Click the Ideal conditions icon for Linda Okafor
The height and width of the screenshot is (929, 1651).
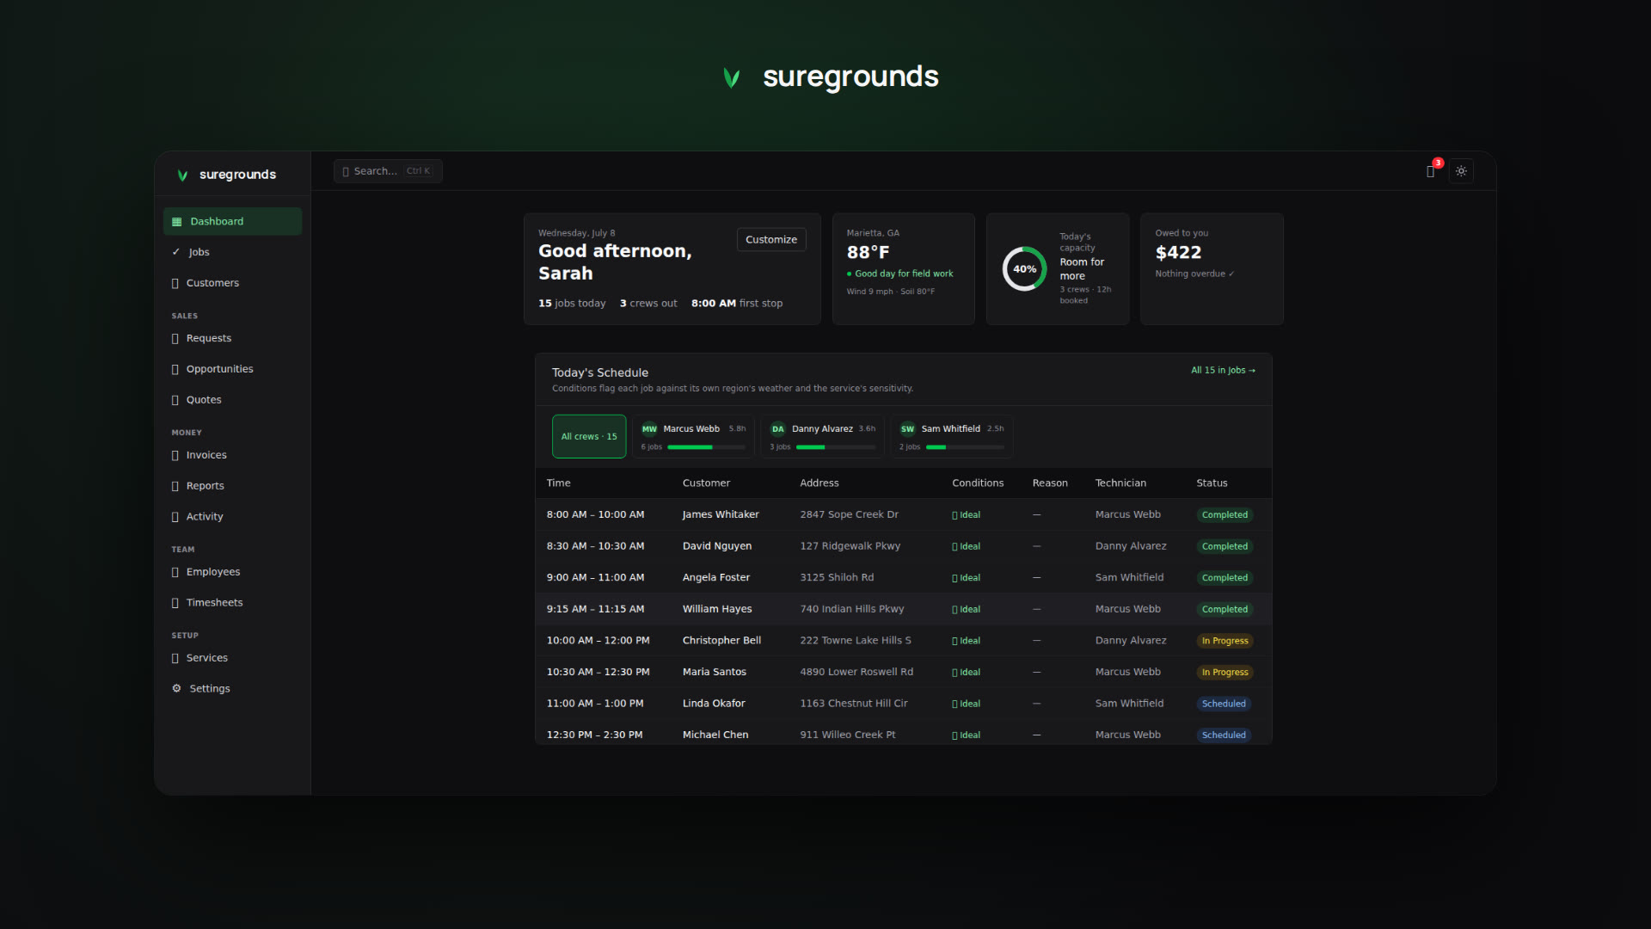click(x=954, y=704)
